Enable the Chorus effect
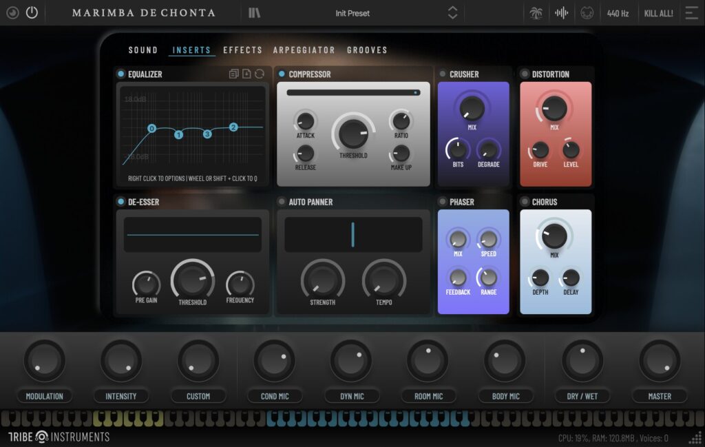This screenshot has width=705, height=447. click(x=525, y=202)
